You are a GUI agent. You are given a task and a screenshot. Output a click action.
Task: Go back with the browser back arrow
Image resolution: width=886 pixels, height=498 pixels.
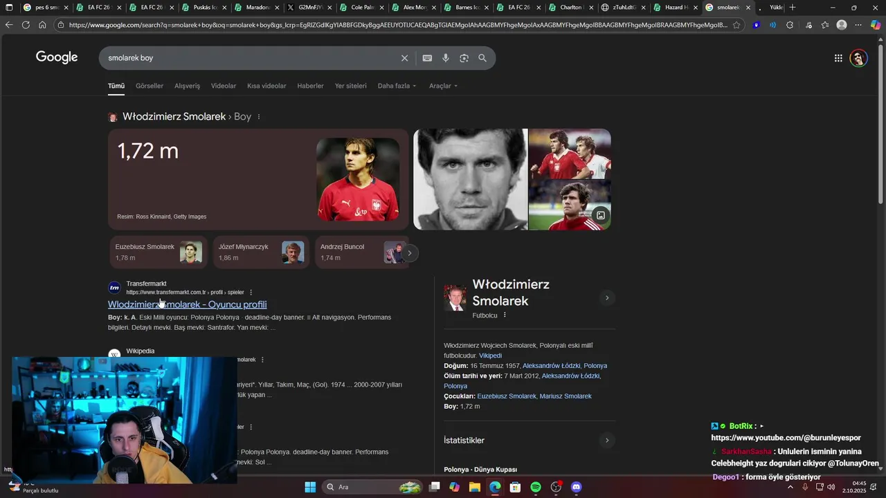pos(8,25)
